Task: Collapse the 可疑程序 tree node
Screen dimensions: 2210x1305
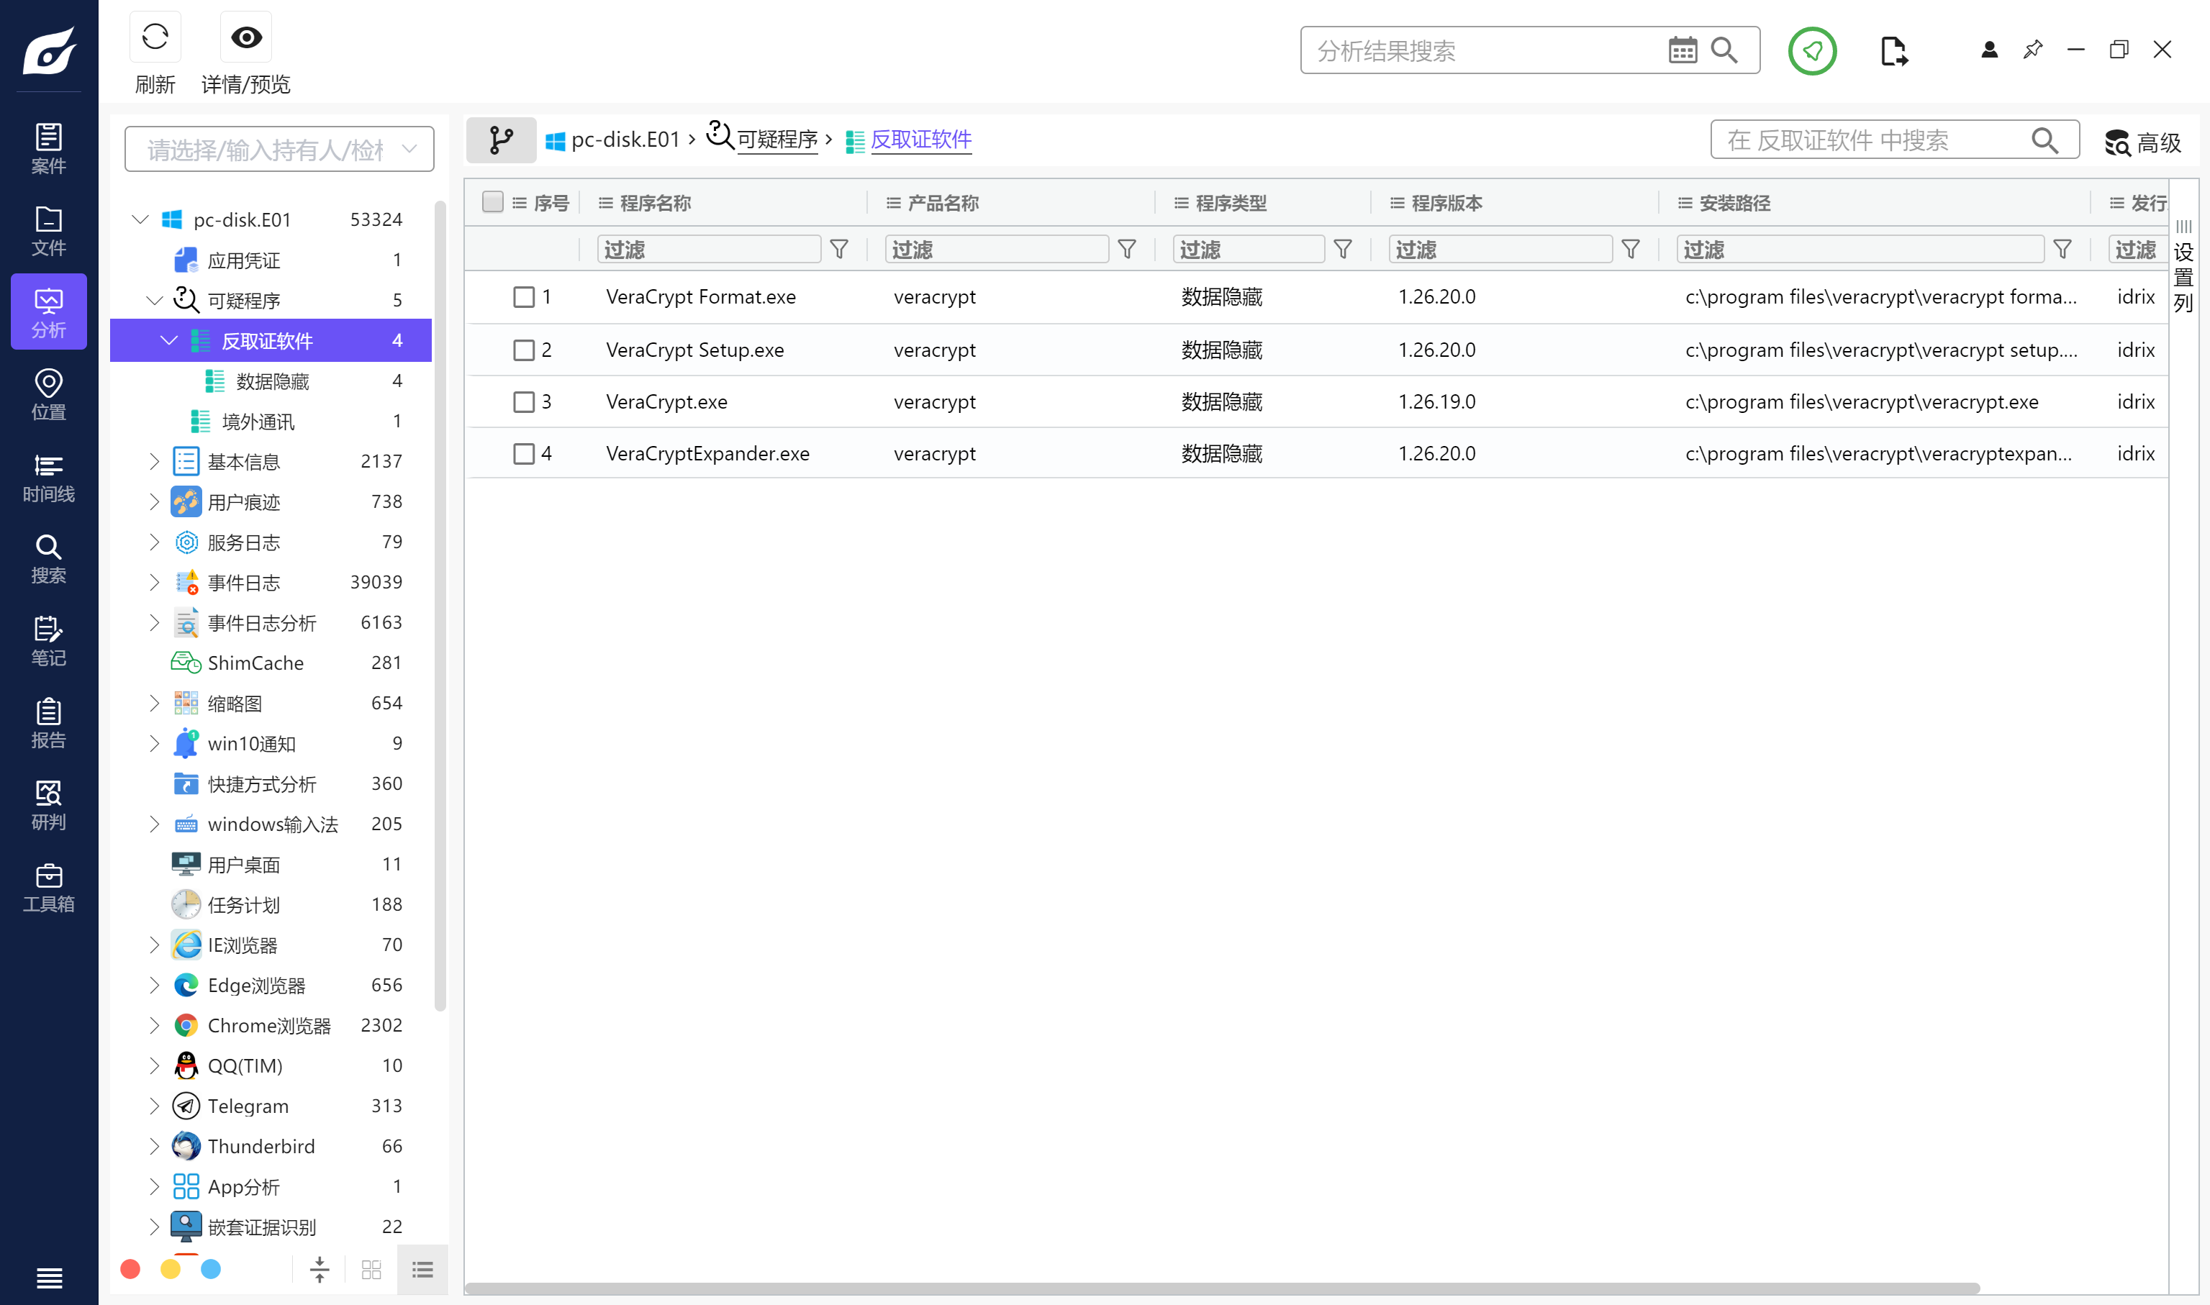Action: point(155,300)
